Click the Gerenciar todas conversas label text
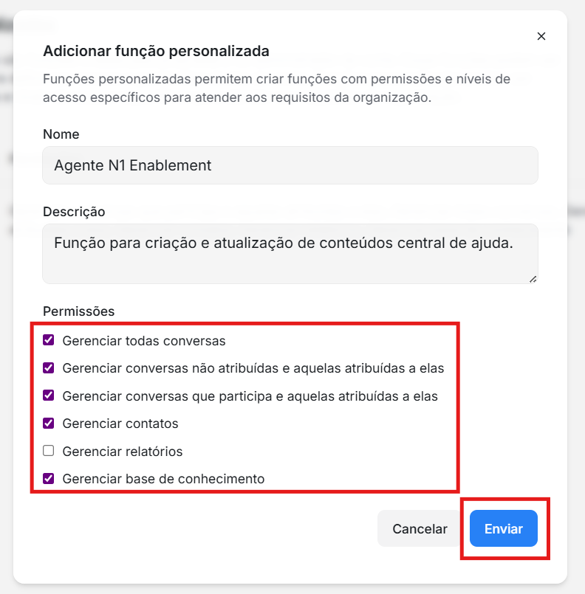The height and width of the screenshot is (594, 585). (x=144, y=342)
